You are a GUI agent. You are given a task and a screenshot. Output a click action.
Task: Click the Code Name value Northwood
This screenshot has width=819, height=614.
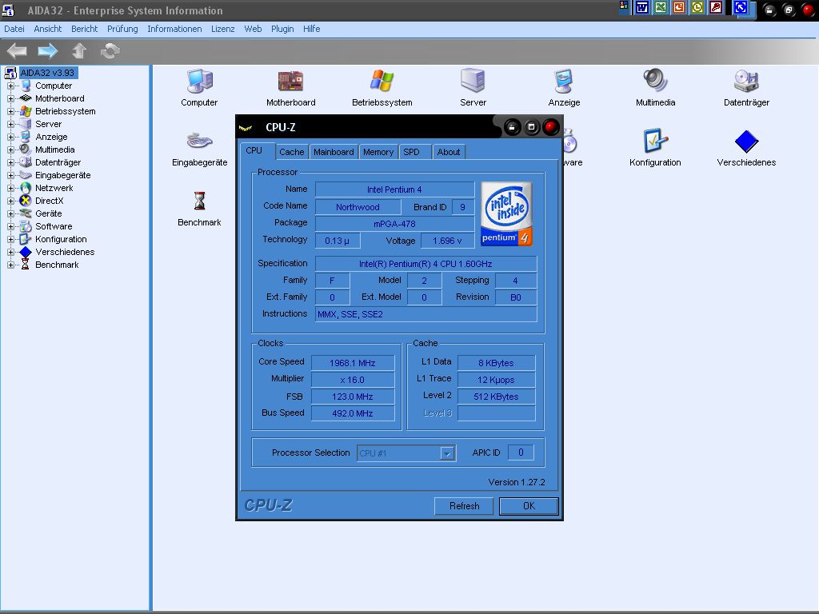click(x=358, y=207)
